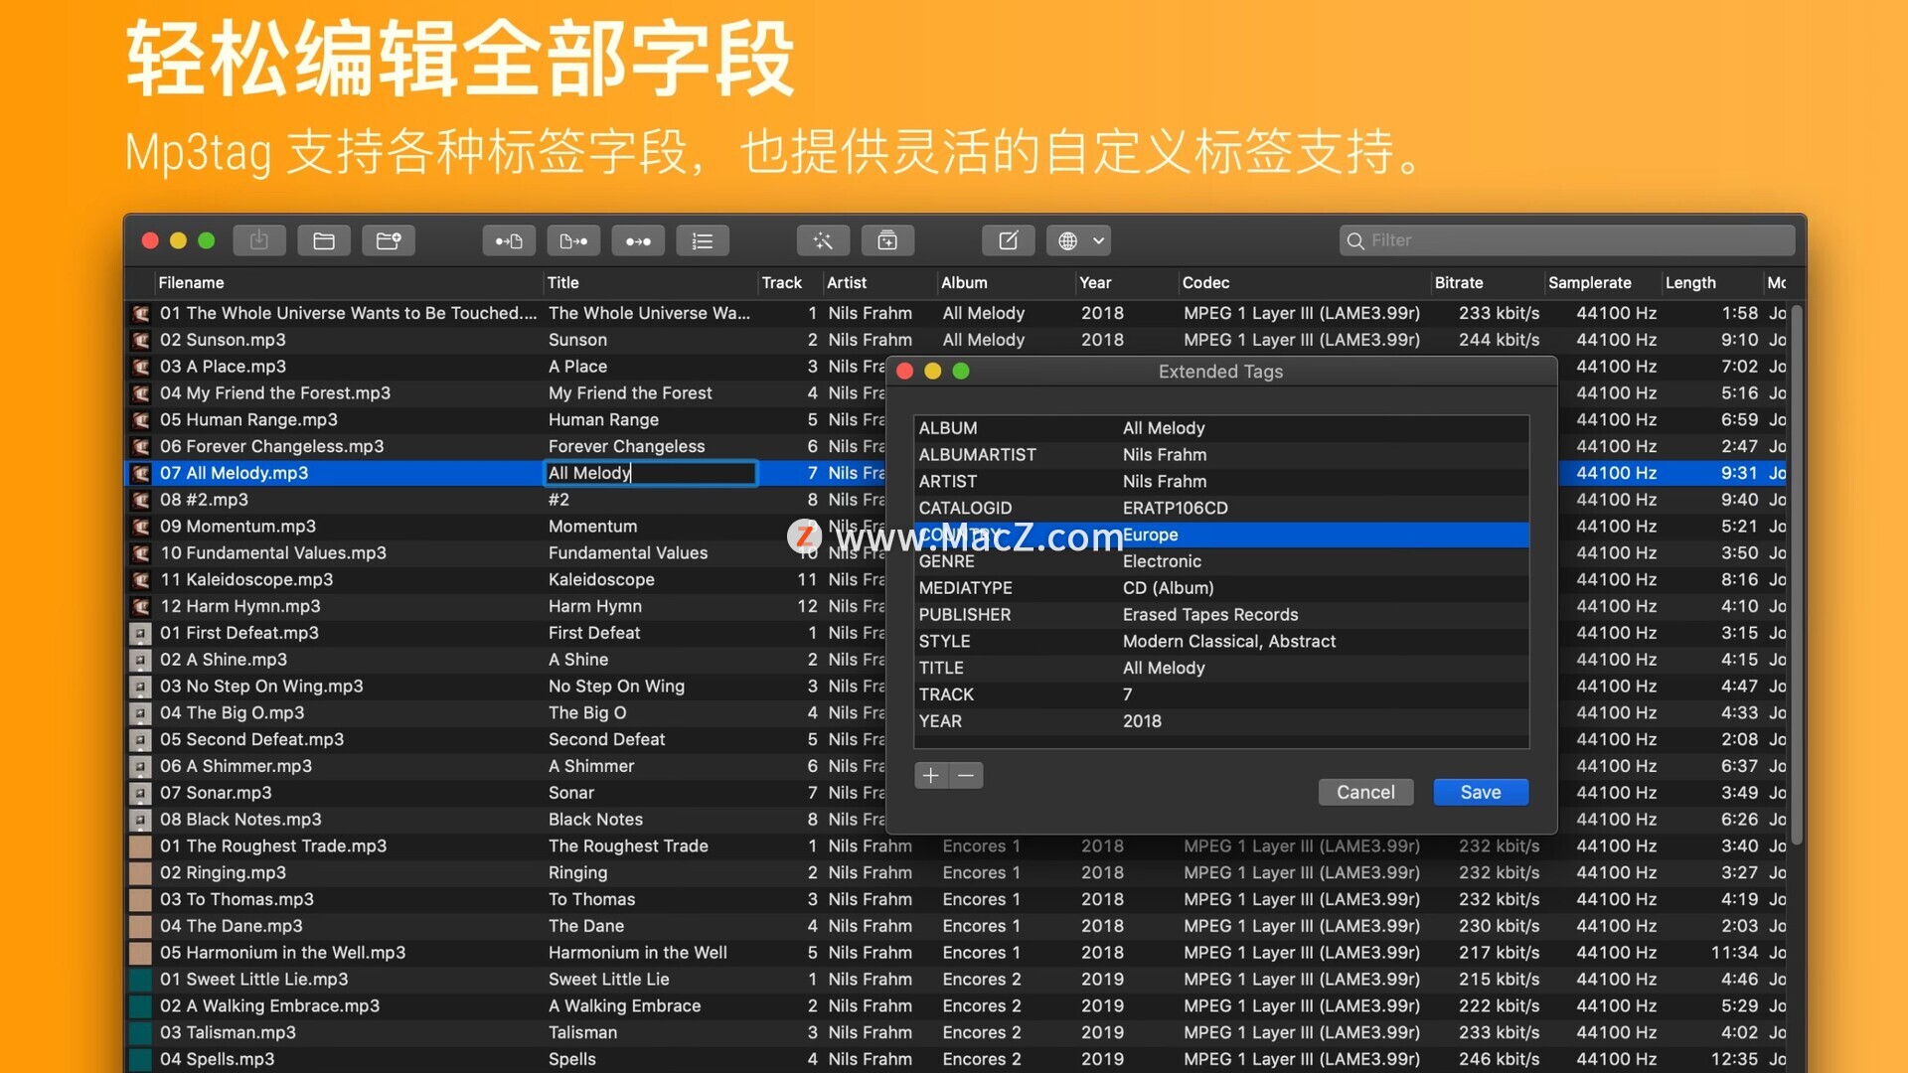Image resolution: width=1908 pixels, height=1073 pixels.
Task: Select file 05 Harmonium in the Well.mp3
Action: click(282, 953)
